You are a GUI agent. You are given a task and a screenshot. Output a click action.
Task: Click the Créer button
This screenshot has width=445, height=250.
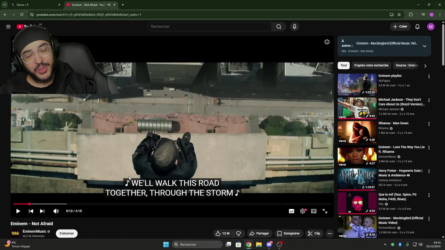click(x=400, y=27)
